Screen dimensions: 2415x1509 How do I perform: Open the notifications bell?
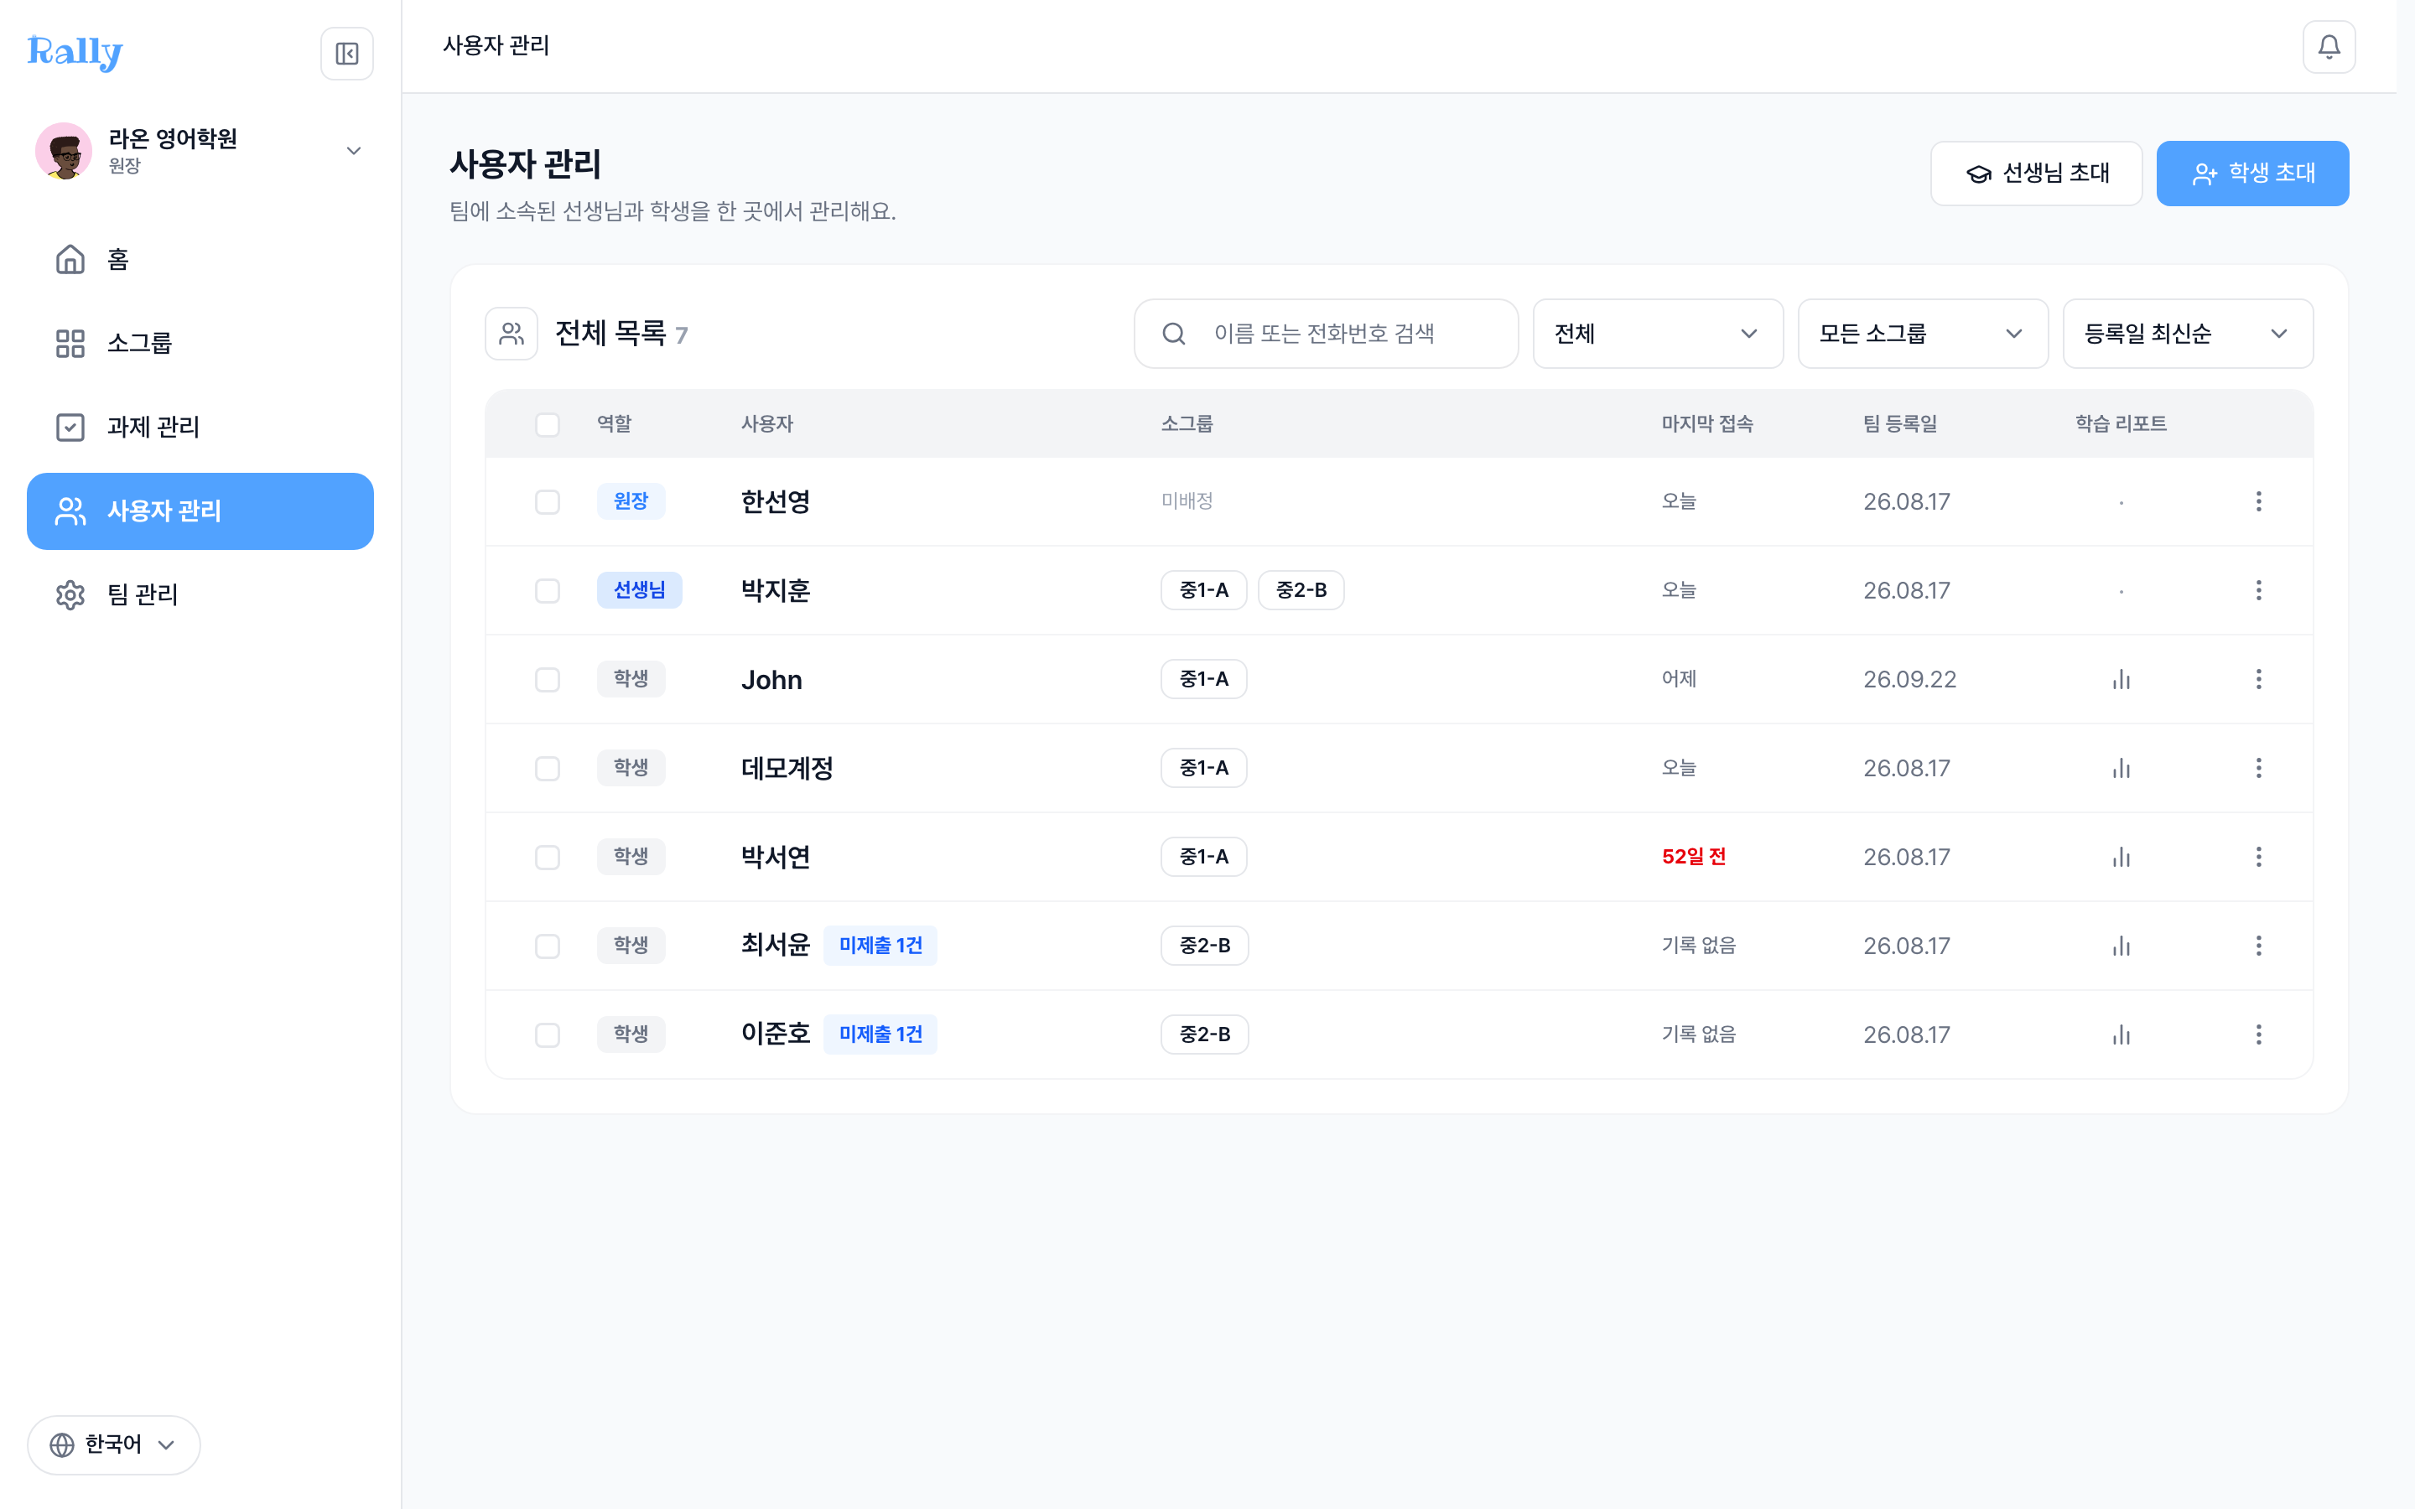click(x=2328, y=47)
